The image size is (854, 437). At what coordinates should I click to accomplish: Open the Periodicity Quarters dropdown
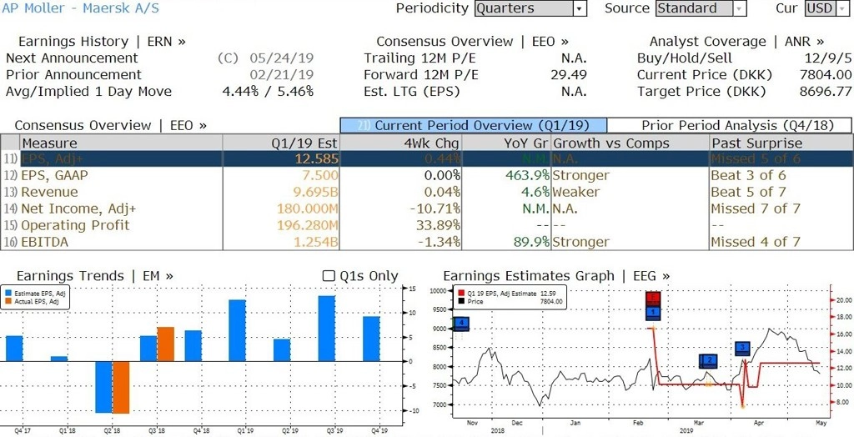[x=530, y=8]
